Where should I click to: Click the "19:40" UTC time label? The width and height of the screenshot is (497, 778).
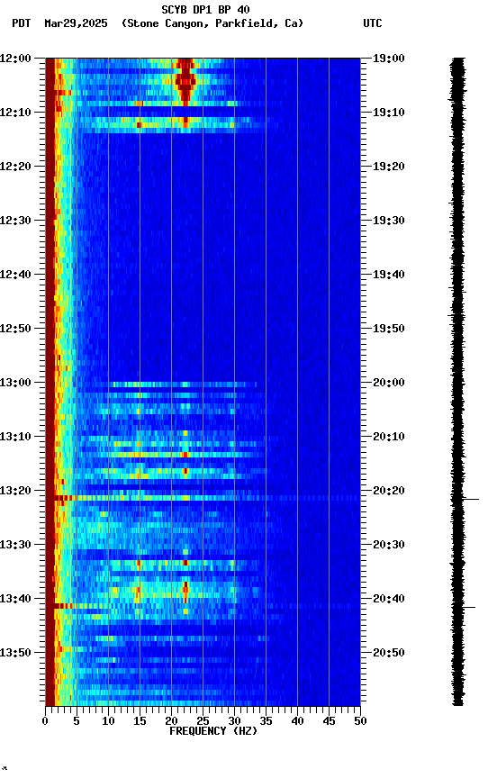pyautogui.click(x=389, y=275)
